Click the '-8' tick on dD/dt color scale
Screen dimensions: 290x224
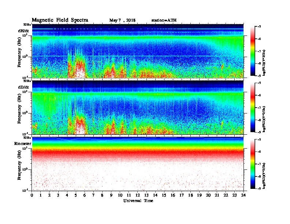259,120
